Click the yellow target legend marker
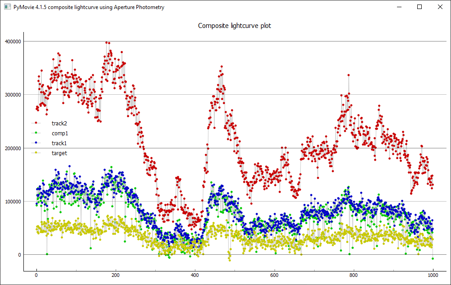Screen dimensions: 451x285 [36, 153]
